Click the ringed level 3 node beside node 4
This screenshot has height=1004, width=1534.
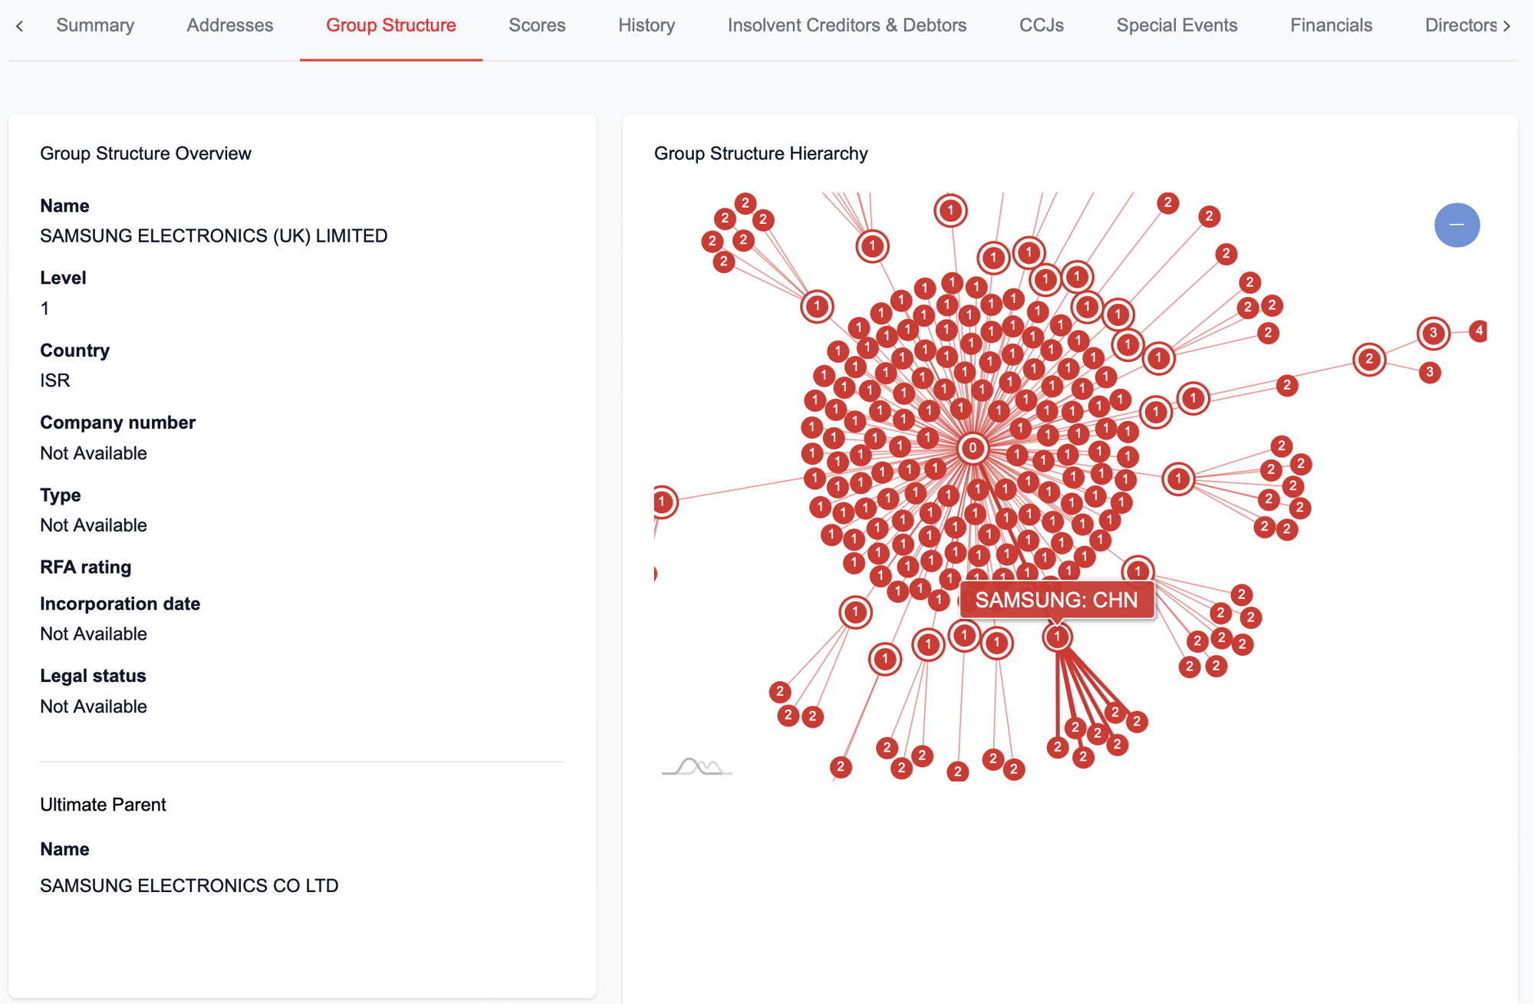[1433, 333]
